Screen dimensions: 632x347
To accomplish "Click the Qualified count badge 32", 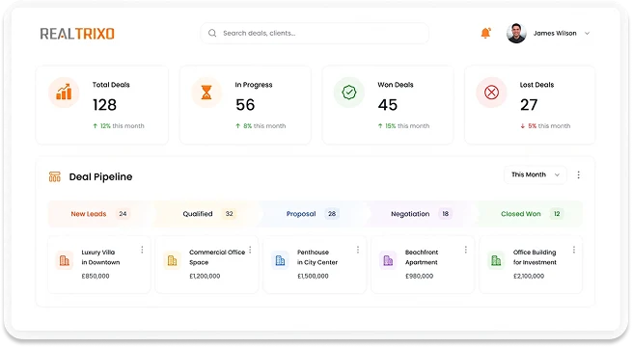I will (x=230, y=214).
